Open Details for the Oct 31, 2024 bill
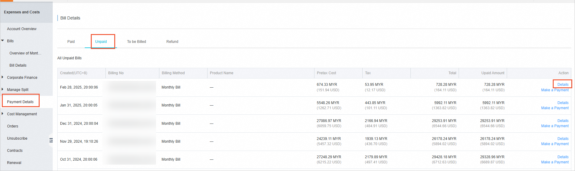Image resolution: width=575 pixels, height=171 pixels. pos(563,157)
